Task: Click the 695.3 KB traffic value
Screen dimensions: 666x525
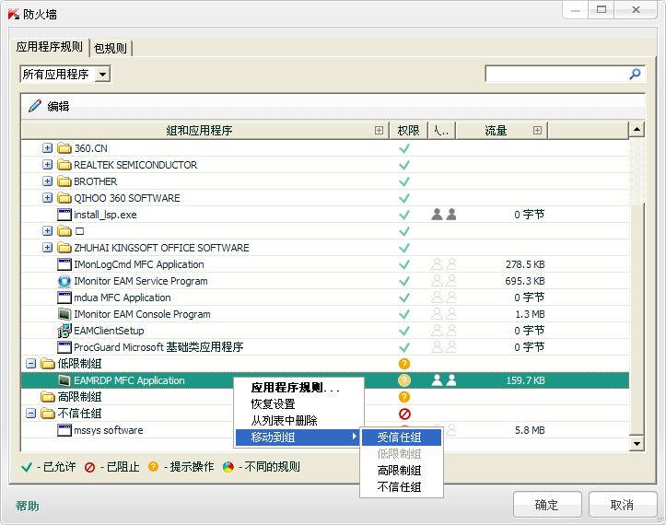Action: (x=525, y=281)
